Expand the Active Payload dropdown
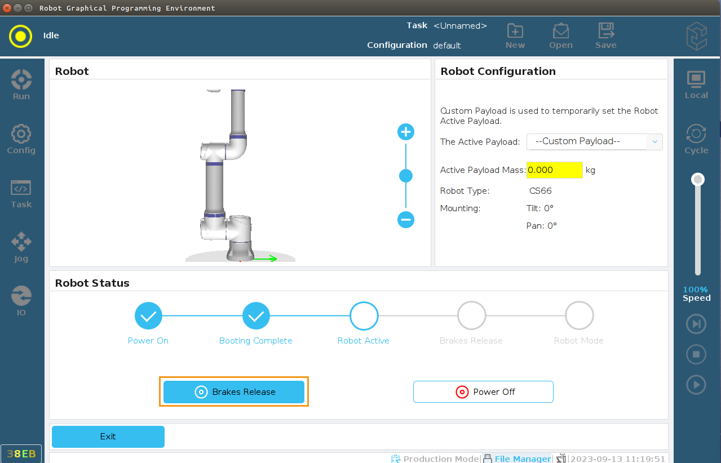 coord(594,142)
